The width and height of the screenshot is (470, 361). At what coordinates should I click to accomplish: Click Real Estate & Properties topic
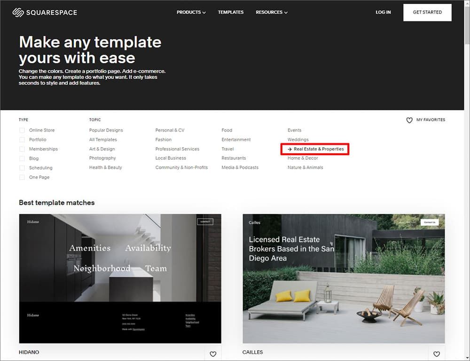316,149
